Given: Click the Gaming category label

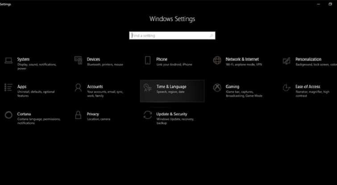Looking at the screenshot, I should (x=232, y=87).
